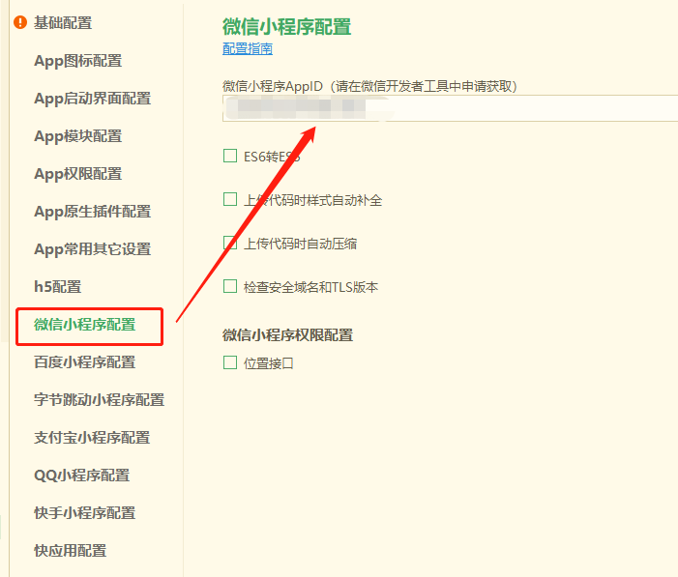This screenshot has width=678, height=577.
Task: Click the 微信小程序AppID input field
Action: click(450, 108)
